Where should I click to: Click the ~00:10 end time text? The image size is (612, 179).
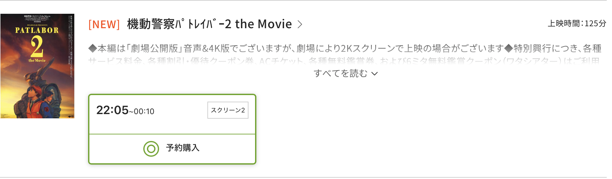(142, 112)
